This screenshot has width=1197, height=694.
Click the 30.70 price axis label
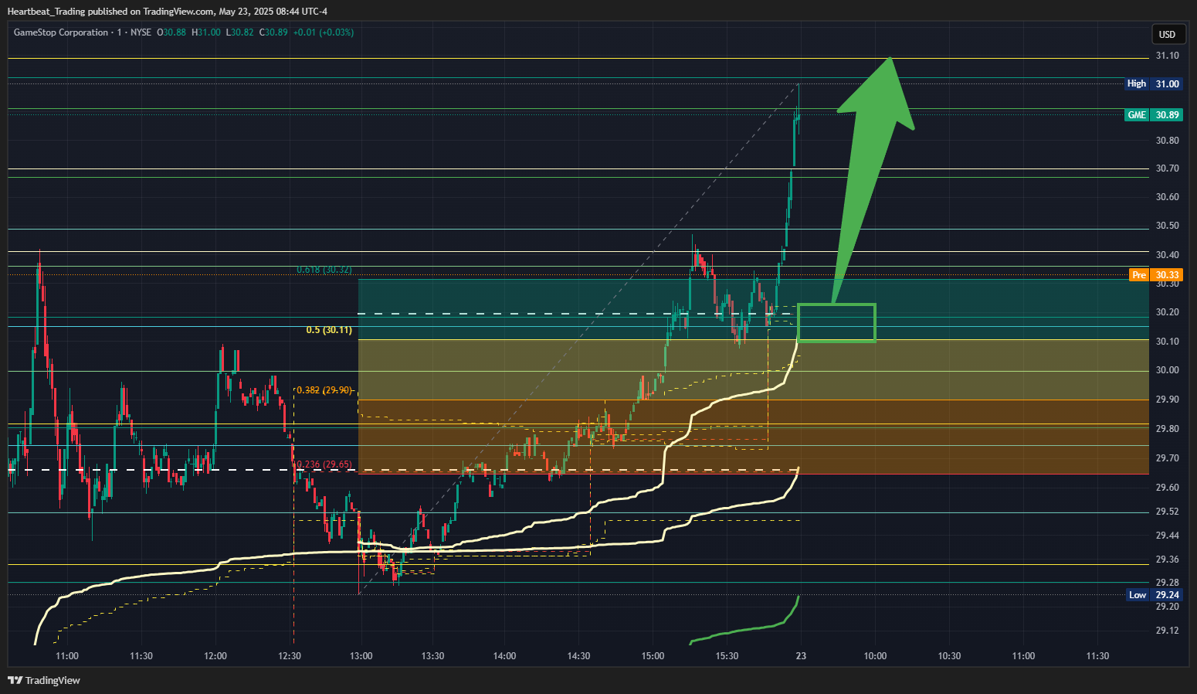[x=1167, y=168]
